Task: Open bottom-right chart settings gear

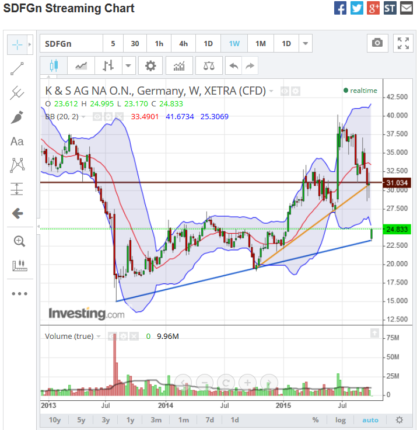Action: [x=400, y=420]
